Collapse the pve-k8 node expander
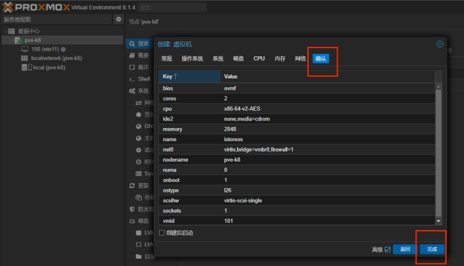The width and height of the screenshot is (464, 266). (x=12, y=40)
